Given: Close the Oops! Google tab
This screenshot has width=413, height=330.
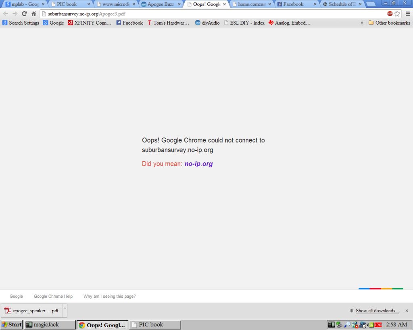Looking at the screenshot, I should (x=224, y=4).
